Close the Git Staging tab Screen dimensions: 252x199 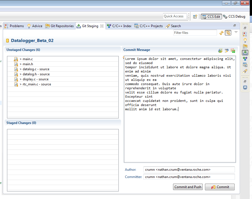tap(102, 26)
